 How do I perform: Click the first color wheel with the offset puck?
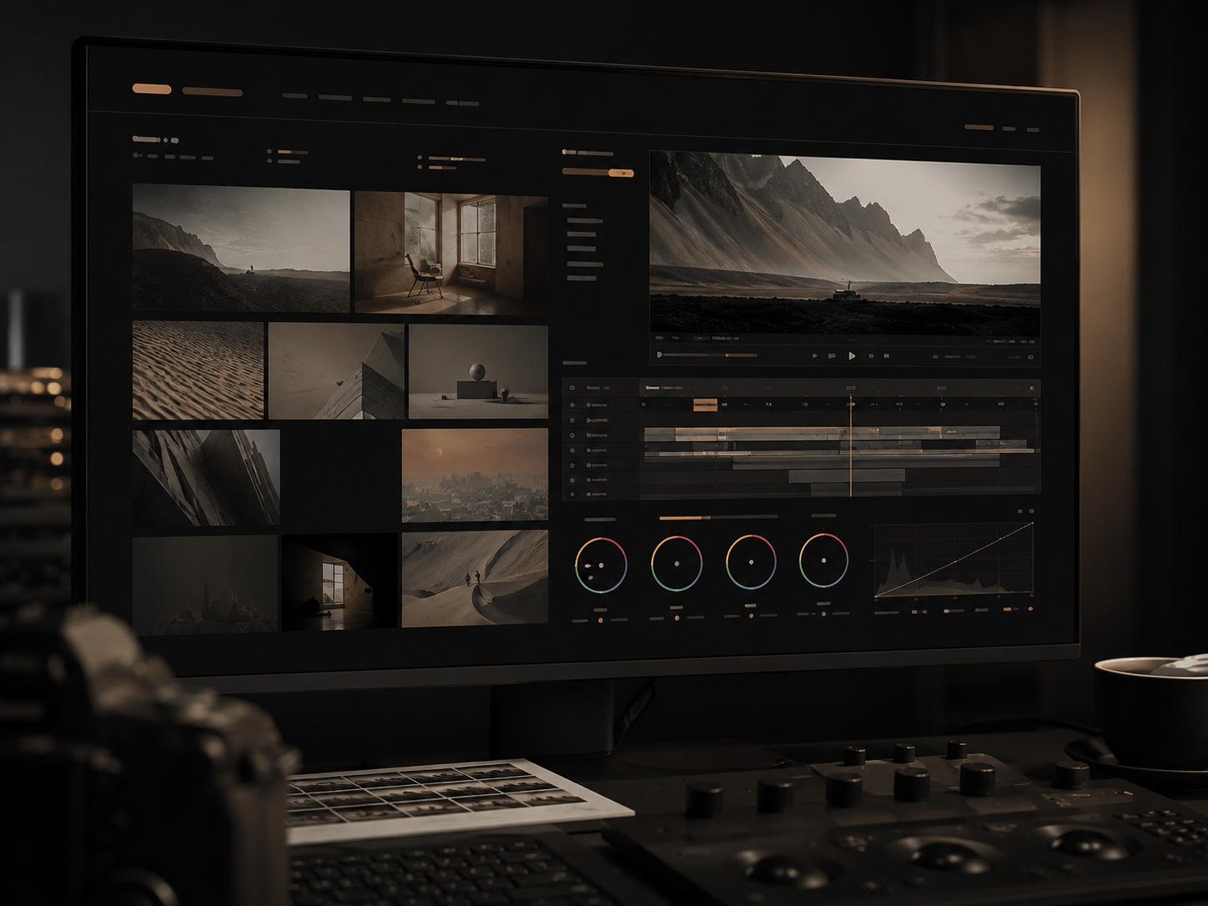(601, 565)
